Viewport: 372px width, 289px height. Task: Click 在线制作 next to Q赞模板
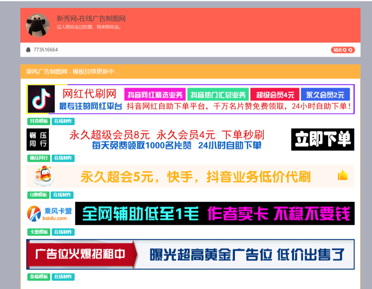coord(62,195)
